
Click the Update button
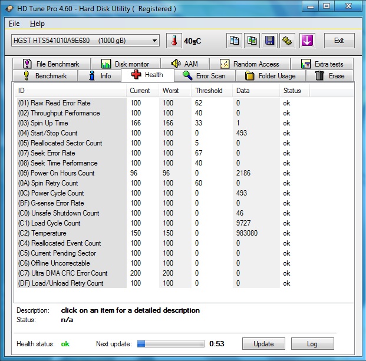pyautogui.click(x=263, y=344)
